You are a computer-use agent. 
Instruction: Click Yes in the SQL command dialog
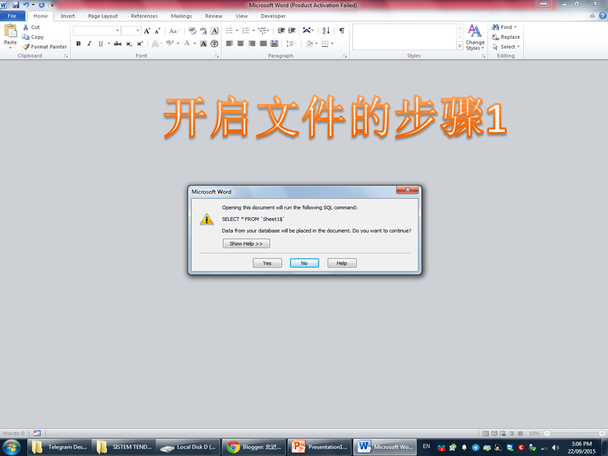point(267,263)
